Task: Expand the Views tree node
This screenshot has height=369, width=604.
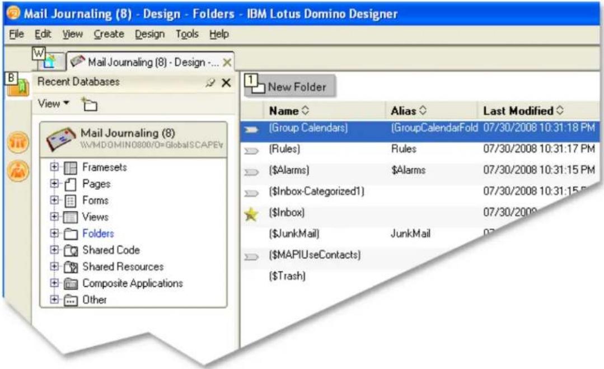Action: pos(54,217)
